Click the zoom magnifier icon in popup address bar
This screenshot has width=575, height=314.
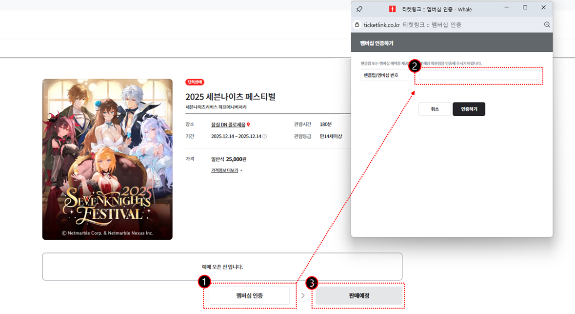click(x=547, y=24)
